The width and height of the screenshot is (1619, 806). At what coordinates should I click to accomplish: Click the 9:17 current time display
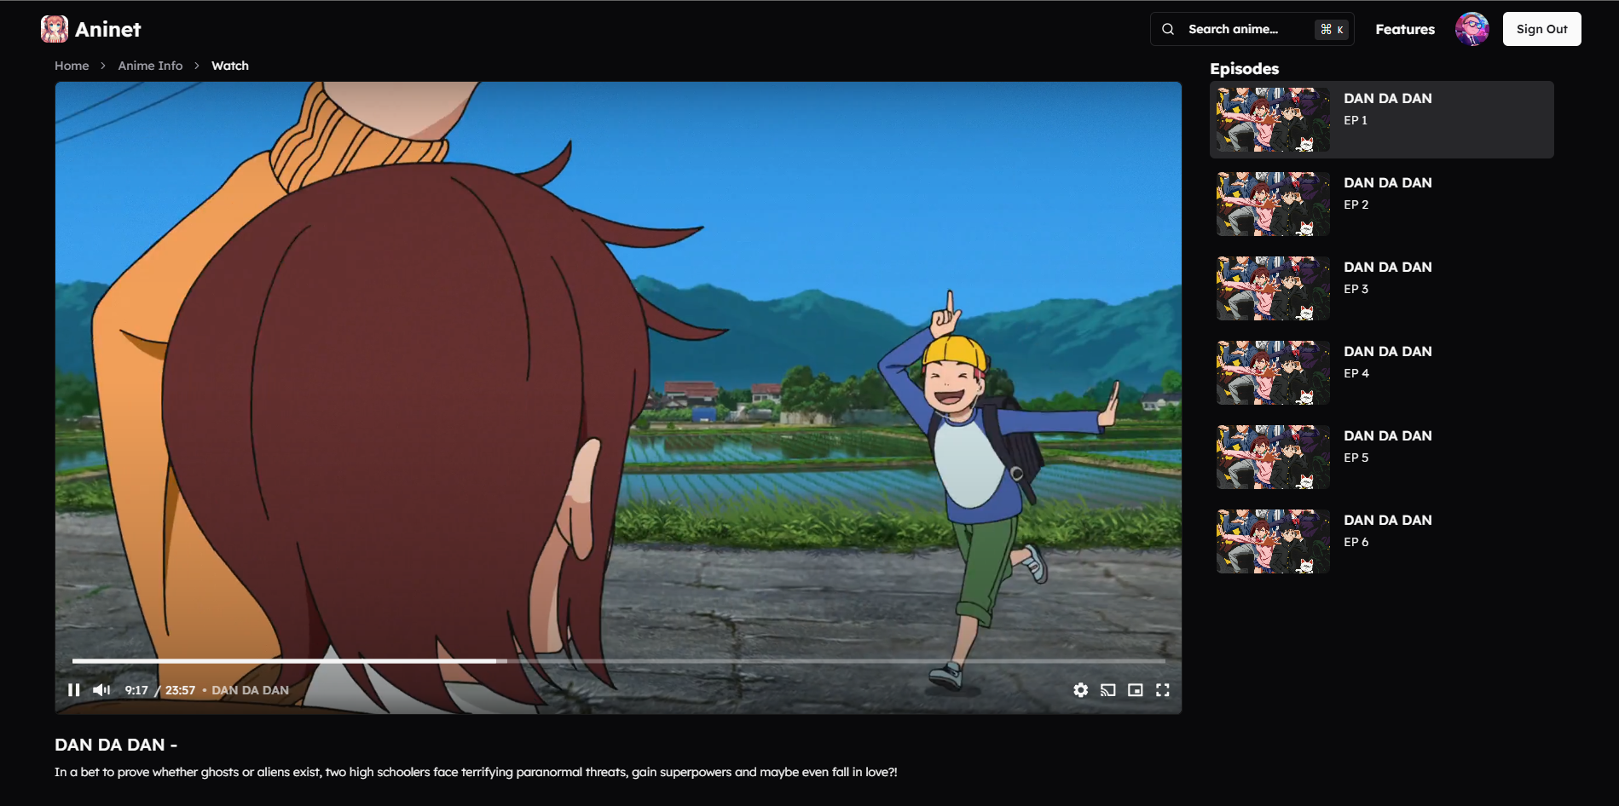click(x=136, y=690)
